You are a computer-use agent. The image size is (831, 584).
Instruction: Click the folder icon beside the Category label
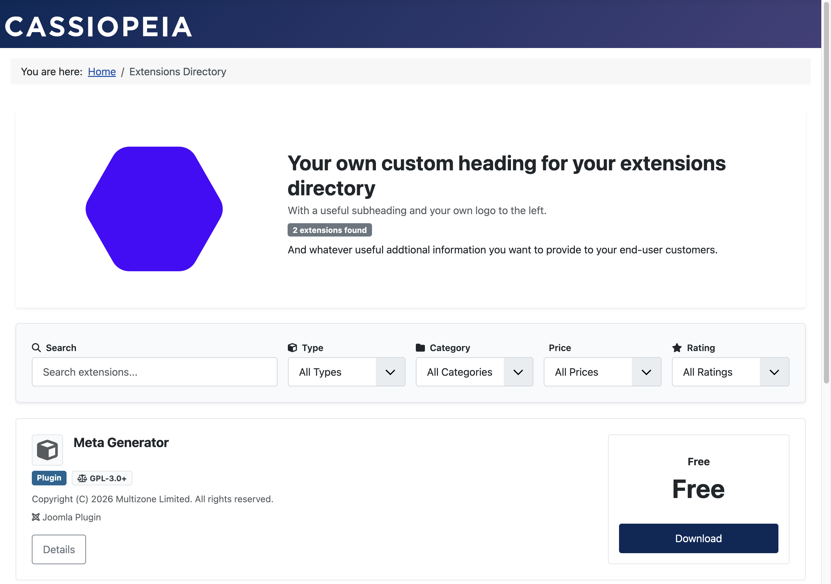click(x=421, y=347)
